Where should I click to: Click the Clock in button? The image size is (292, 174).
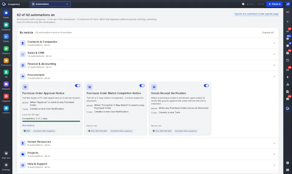(x=274, y=4)
